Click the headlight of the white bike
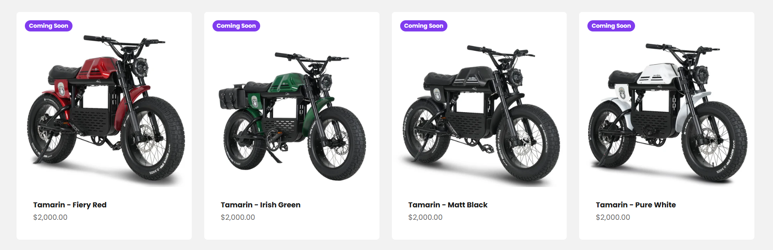 point(702,75)
